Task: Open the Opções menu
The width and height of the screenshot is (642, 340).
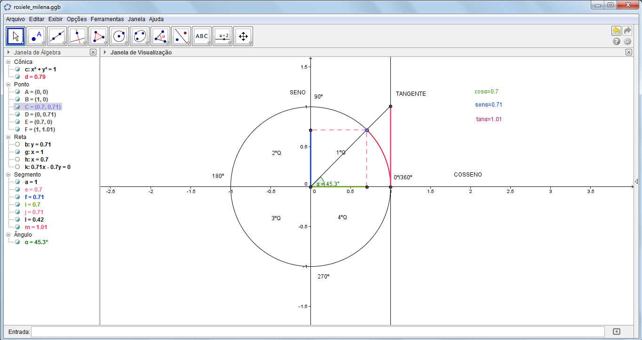Action: pyautogui.click(x=77, y=19)
